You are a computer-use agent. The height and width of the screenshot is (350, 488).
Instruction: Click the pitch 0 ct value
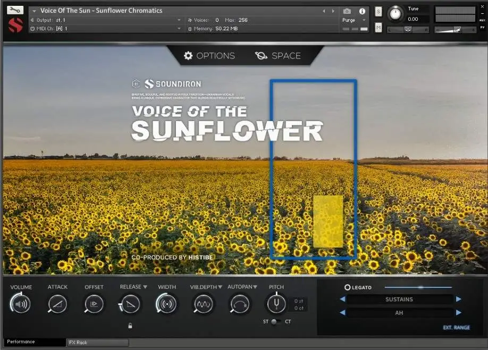pyautogui.click(x=298, y=308)
